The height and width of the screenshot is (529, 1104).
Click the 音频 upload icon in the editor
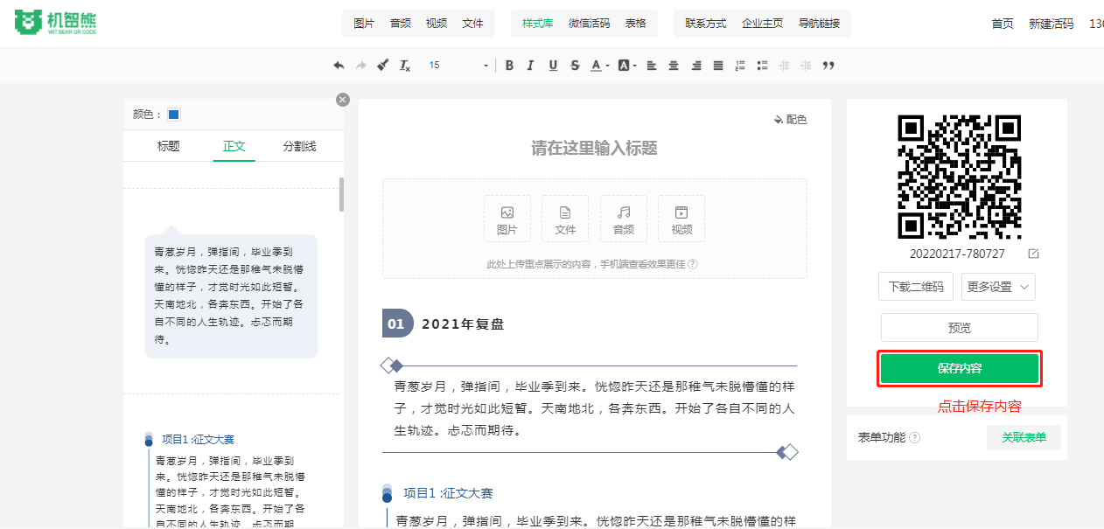pyautogui.click(x=624, y=219)
